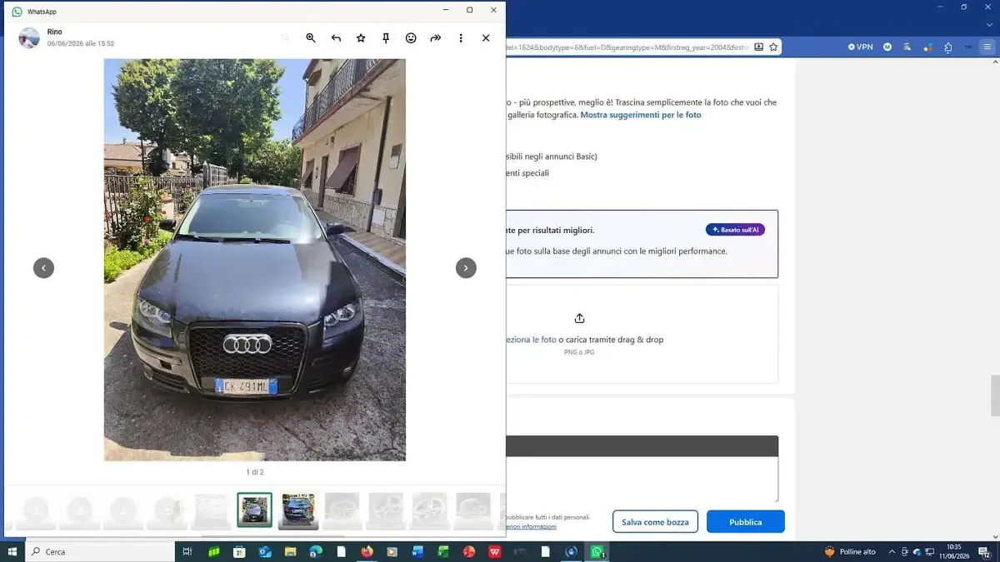Screen dimensions: 1000x562
Task: Click the sender name Rino
Action: 55,32
